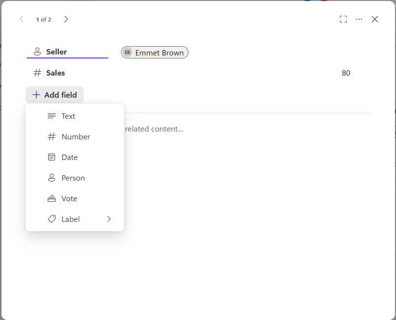Edit the Sales value of 80
The width and height of the screenshot is (396, 320).
[346, 73]
